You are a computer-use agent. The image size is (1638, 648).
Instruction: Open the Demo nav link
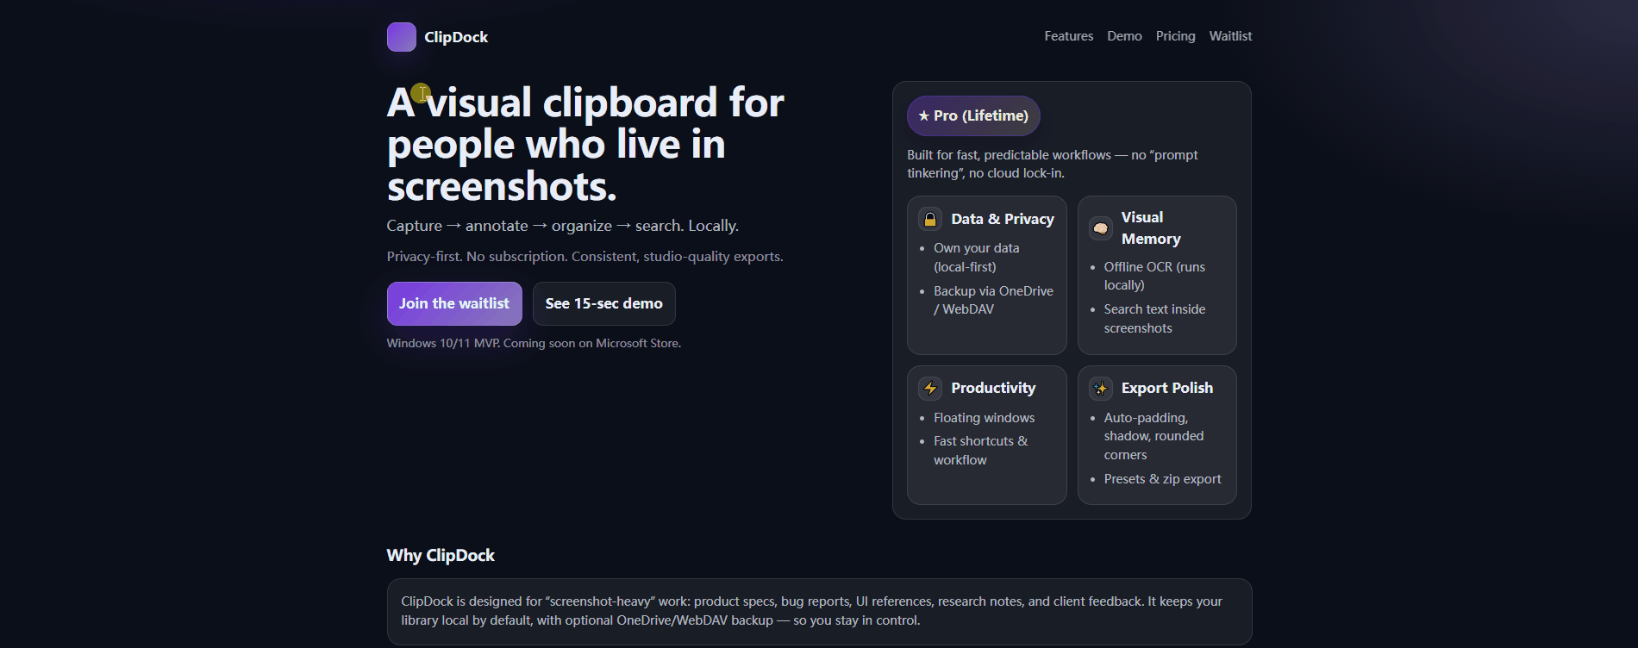coord(1124,36)
